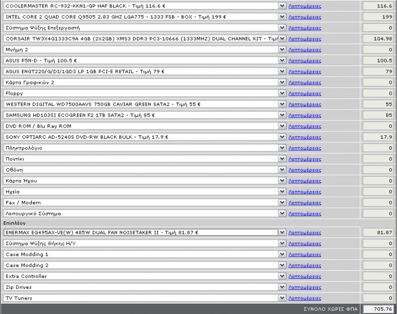Viewport: 397px width, 314px height.
Task: Open Λεπτομέρειες link in the TV Tuners row
Action: (305, 298)
